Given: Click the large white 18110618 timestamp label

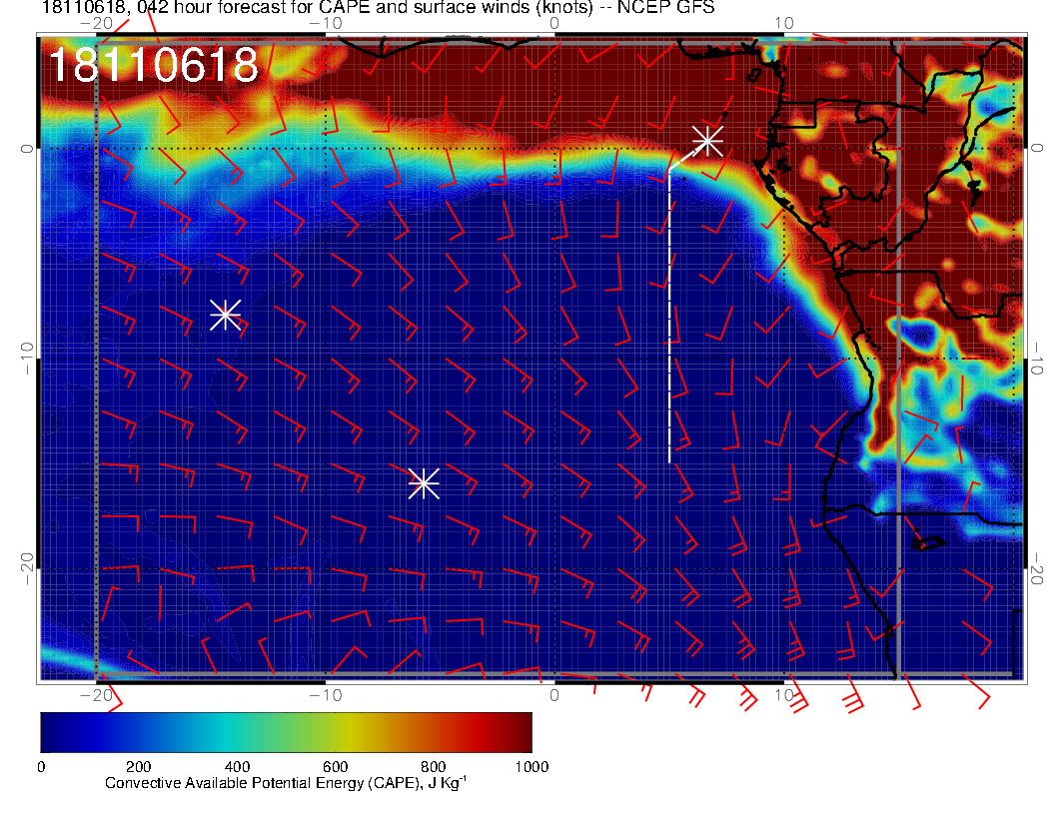Looking at the screenshot, I should coord(154,66).
